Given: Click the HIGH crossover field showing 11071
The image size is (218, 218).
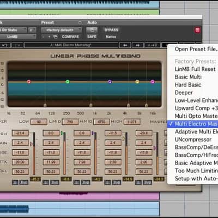Looking at the screenshot, I should tap(132, 122).
